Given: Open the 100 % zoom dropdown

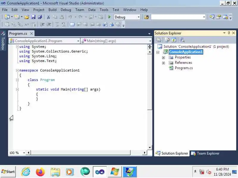Looking at the screenshot, I should tap(24, 153).
